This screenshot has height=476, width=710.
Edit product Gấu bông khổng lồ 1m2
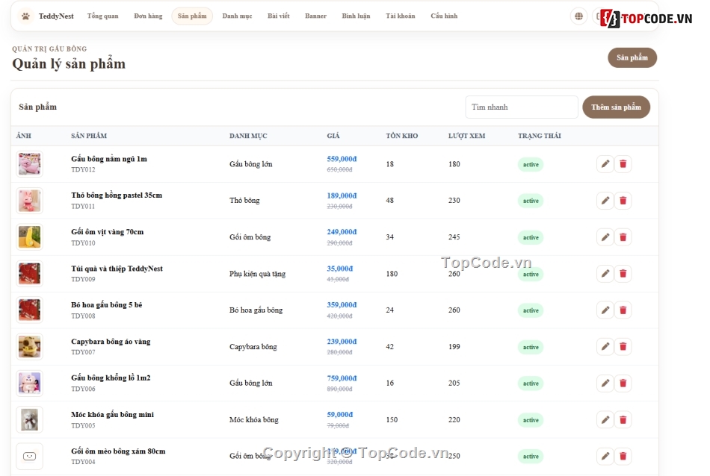click(x=605, y=383)
